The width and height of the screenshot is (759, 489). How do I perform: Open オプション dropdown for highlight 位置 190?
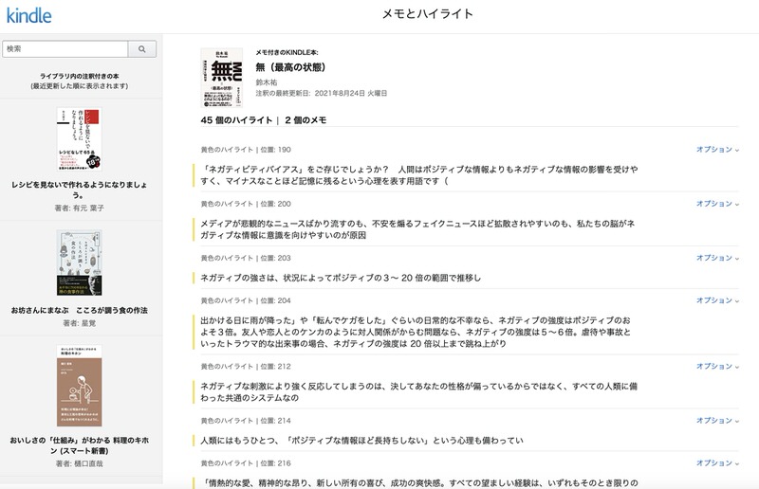click(x=717, y=150)
